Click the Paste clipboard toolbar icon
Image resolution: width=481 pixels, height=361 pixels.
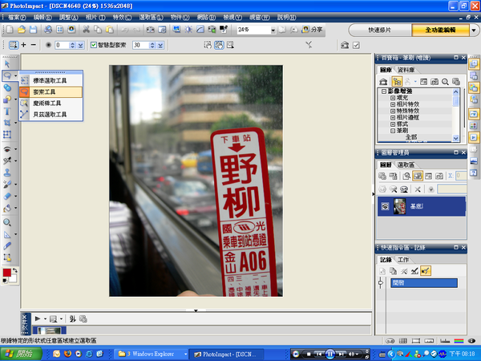click(x=110, y=30)
